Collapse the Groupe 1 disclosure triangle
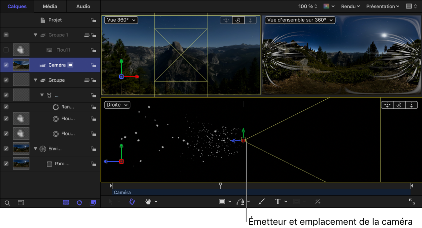This screenshot has height=228, width=422. pos(36,35)
